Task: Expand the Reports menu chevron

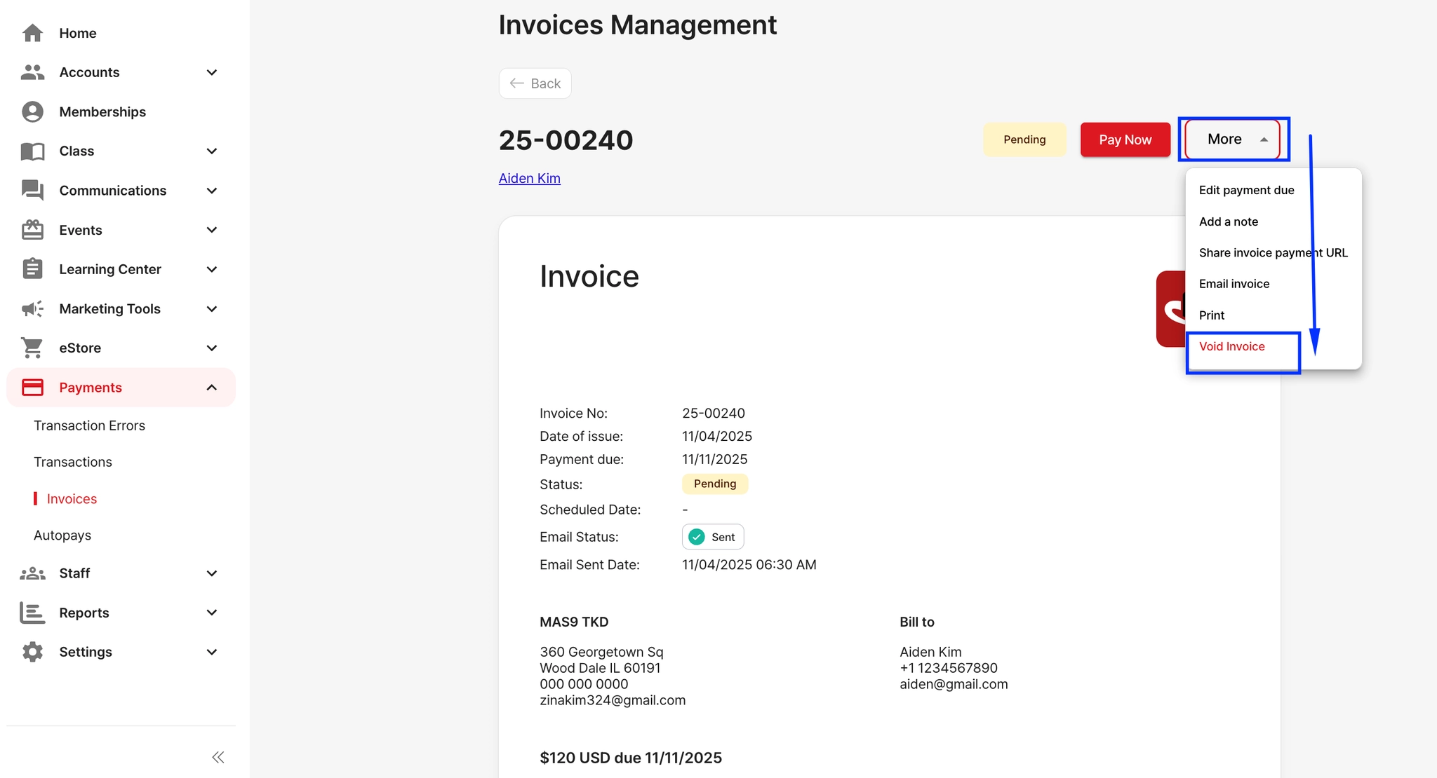Action: tap(212, 613)
